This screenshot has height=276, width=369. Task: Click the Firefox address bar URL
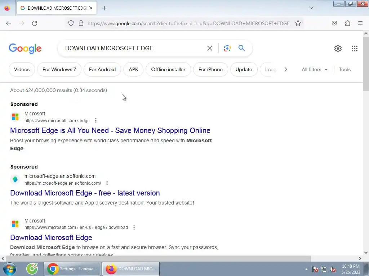(188, 23)
